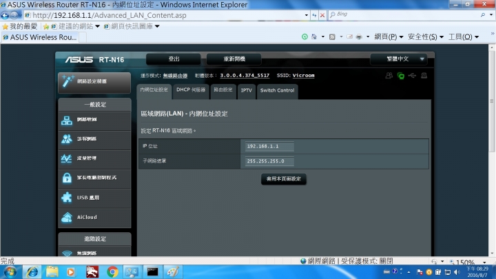Viewport: 496px width, 279px height.
Task: Click the IE Back button
Action: 5,15
